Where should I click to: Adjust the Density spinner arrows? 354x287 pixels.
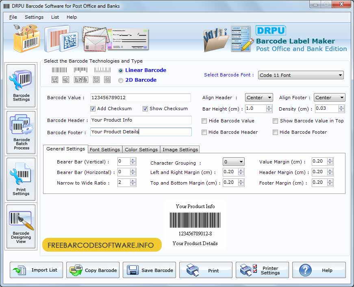tap(341, 109)
